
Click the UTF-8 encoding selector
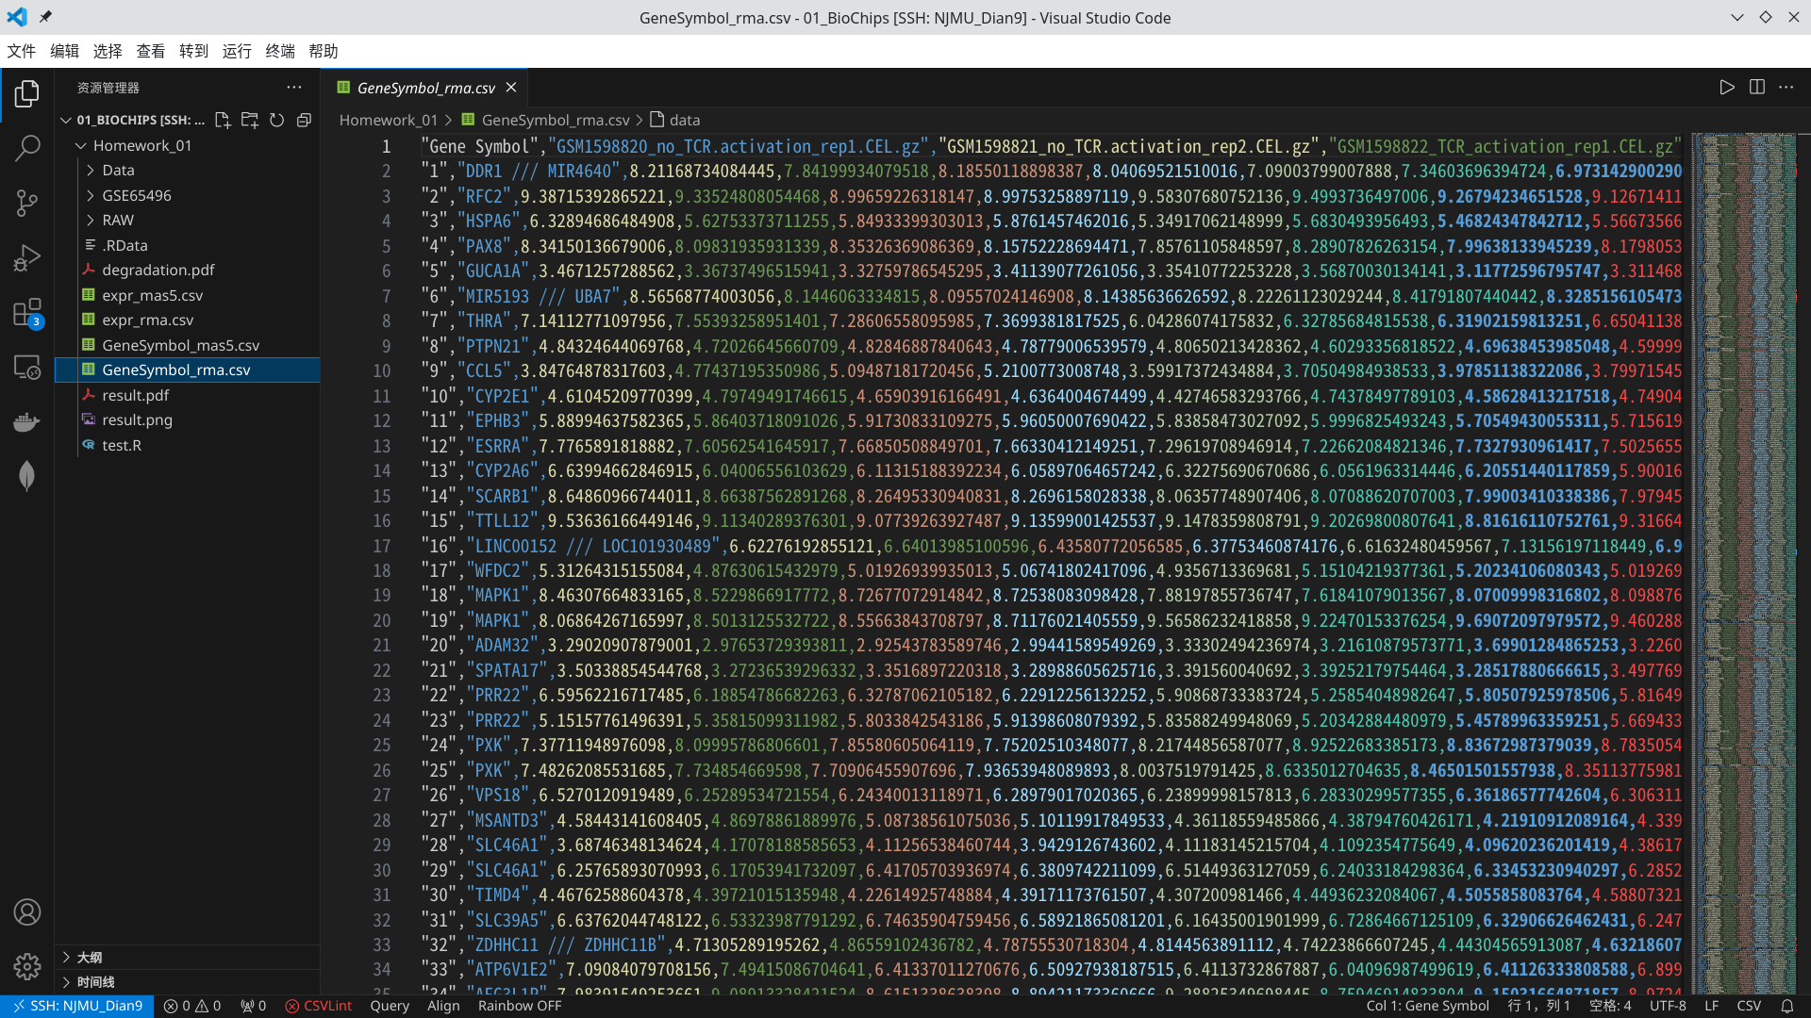1668,1006
